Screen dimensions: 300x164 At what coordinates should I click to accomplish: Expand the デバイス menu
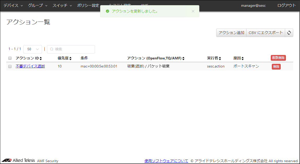pos(13,5)
